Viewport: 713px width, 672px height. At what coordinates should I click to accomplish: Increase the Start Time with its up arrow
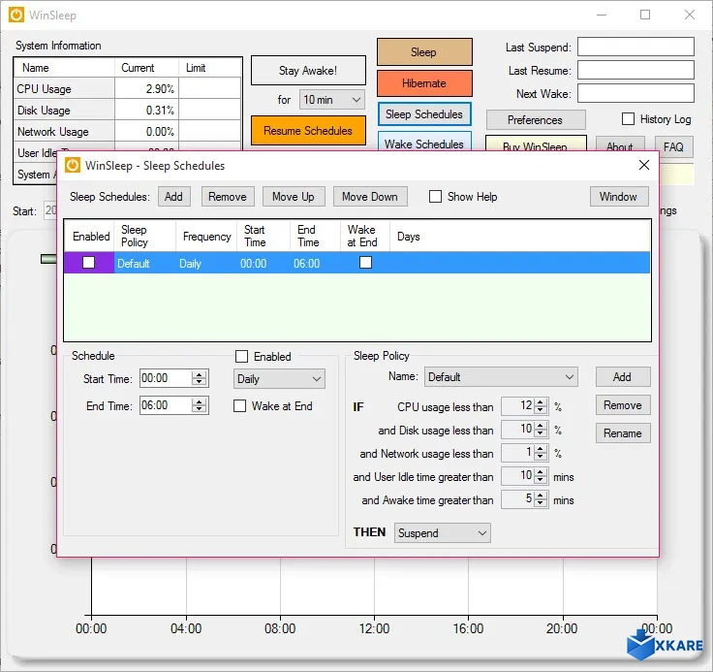tap(199, 374)
